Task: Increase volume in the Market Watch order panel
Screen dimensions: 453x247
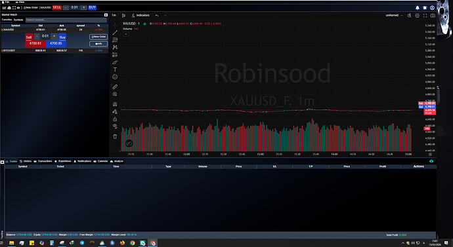Action: 54,36
